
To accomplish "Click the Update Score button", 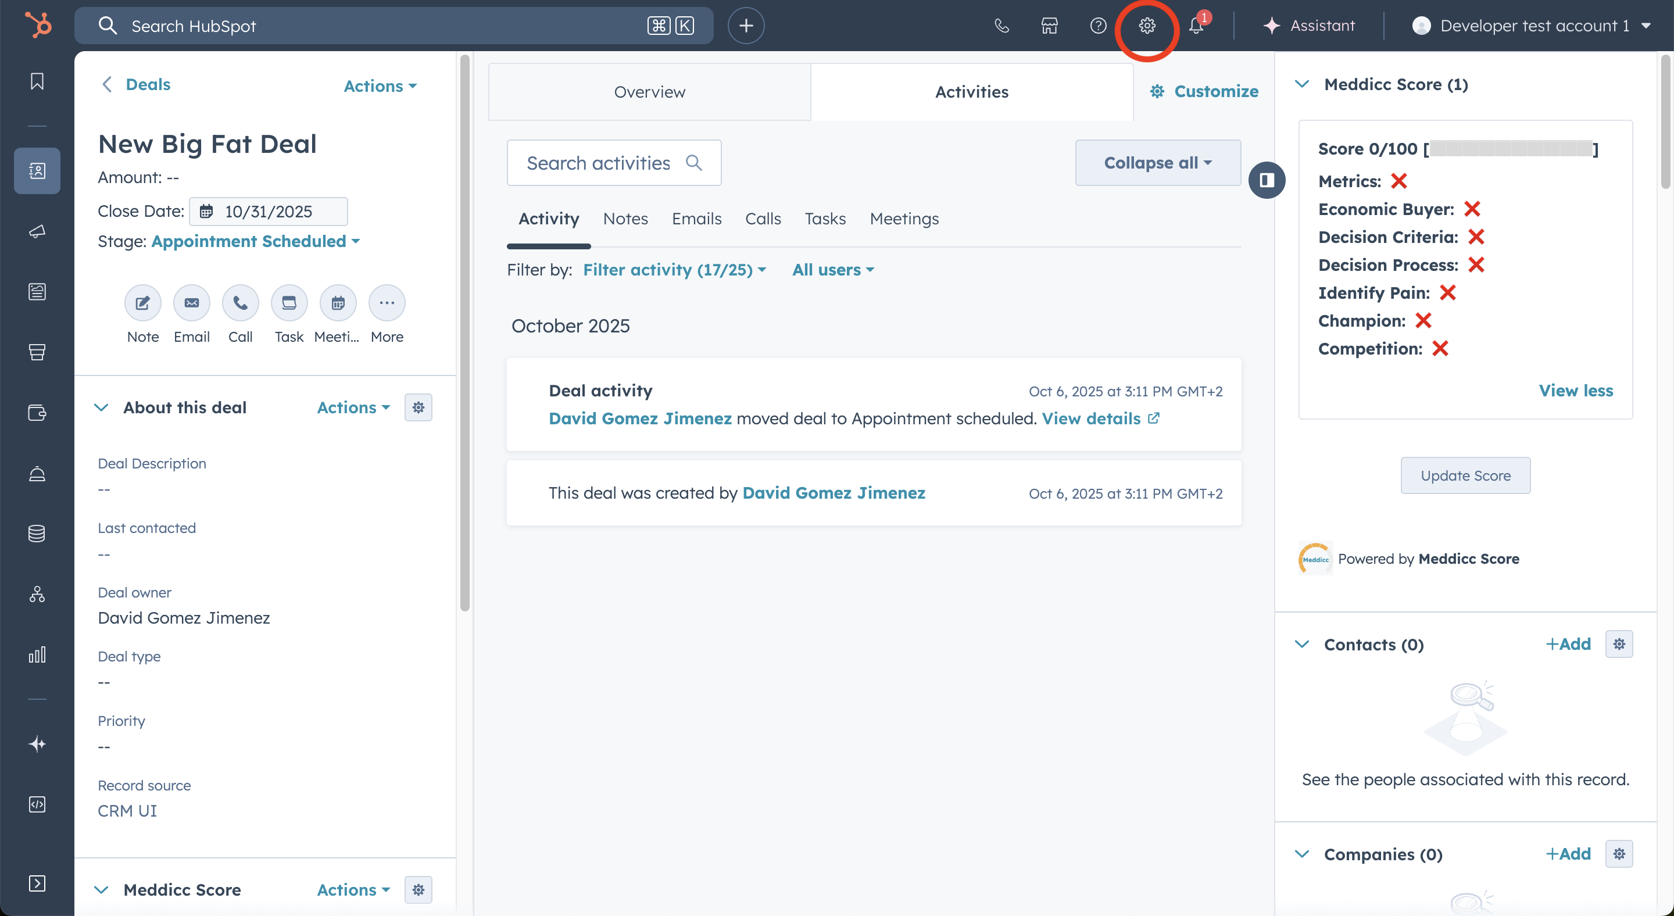I will click(x=1465, y=475).
